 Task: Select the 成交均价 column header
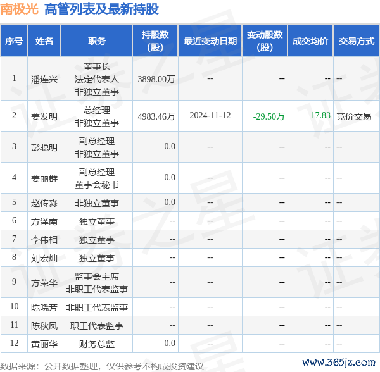point(310,41)
